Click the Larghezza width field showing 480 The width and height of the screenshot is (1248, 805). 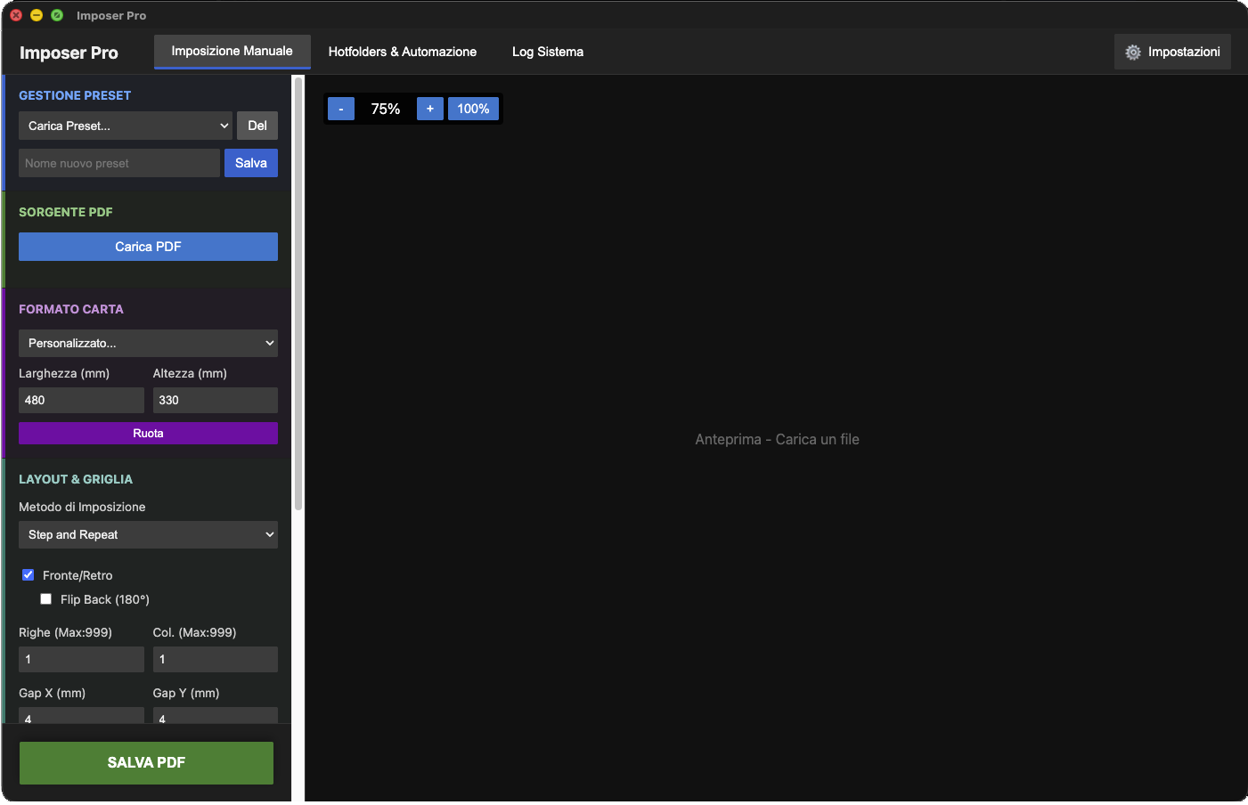pyautogui.click(x=81, y=400)
